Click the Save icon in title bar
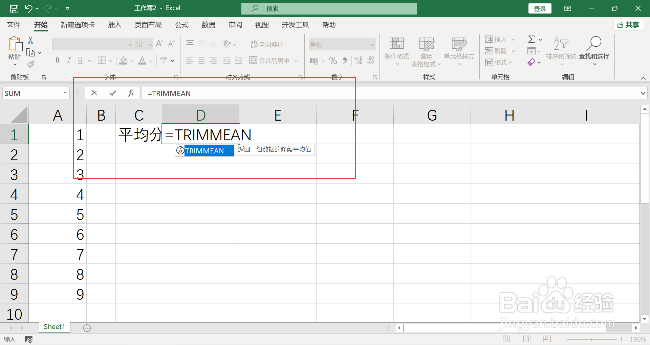Screen dimensions: 650x345 click(14, 8)
